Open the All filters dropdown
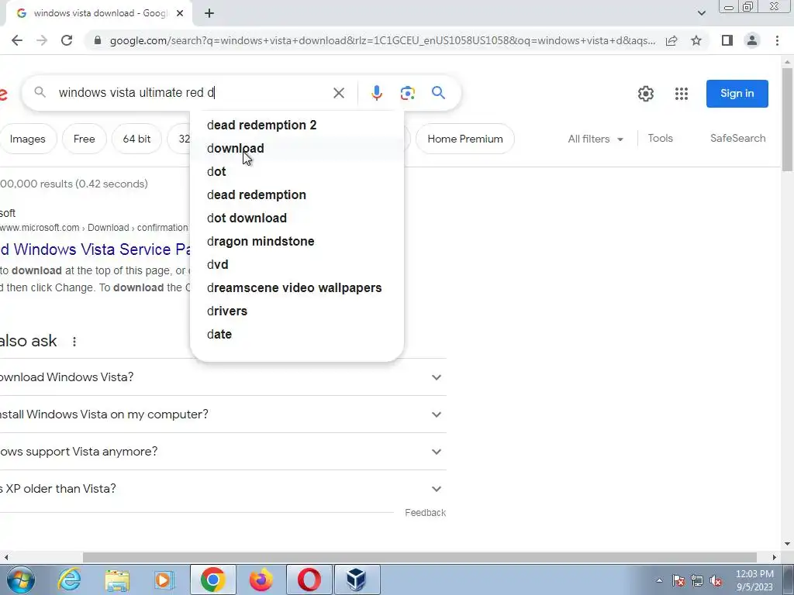This screenshot has width=794, height=595. pyautogui.click(x=595, y=139)
